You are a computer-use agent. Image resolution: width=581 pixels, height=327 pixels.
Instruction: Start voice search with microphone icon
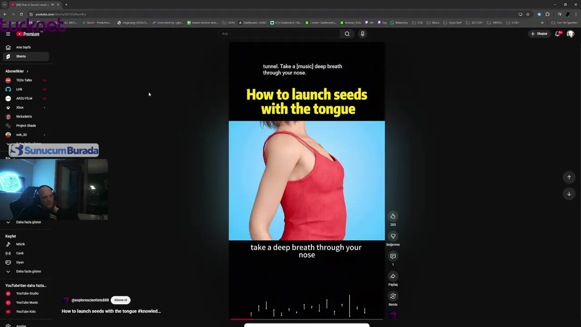(x=362, y=34)
